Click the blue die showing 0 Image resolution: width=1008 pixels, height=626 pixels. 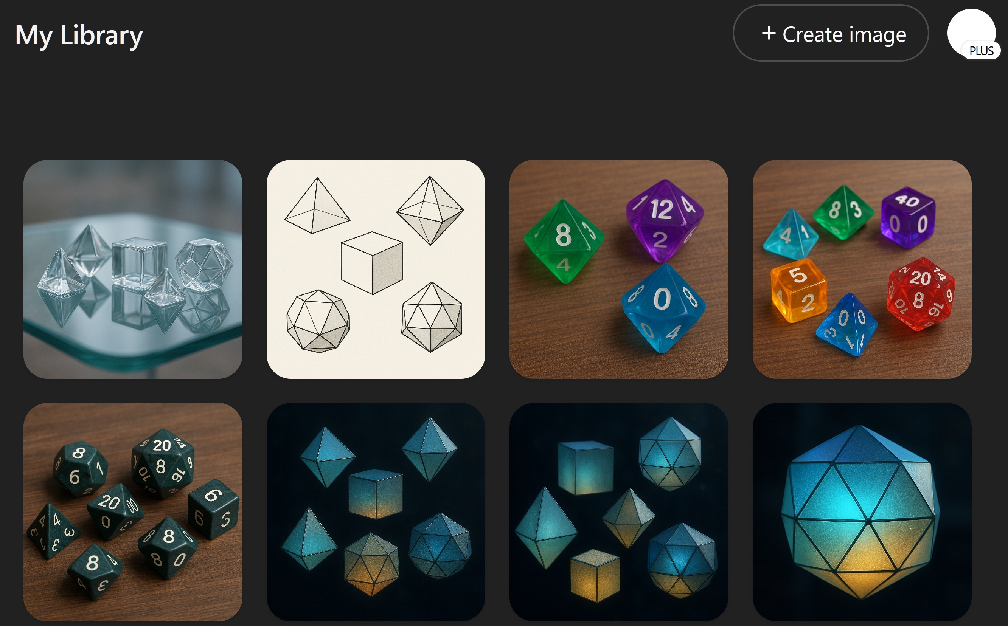click(663, 308)
